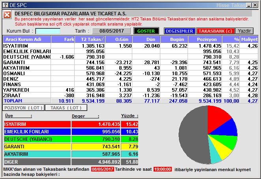Viewport: 261px width, 179px height.
Task: Close the DESPC window from the title bar
Action: click(x=255, y=5)
